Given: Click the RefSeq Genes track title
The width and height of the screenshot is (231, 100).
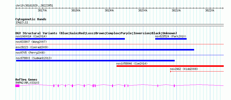Looking at the screenshot, I should (26, 80).
